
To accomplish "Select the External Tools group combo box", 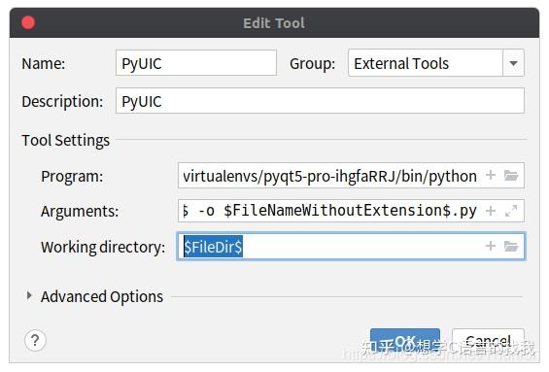I will click(436, 63).
